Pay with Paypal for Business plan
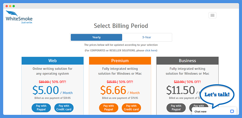Screen dimensions: 242x118 (x=176, y=108)
